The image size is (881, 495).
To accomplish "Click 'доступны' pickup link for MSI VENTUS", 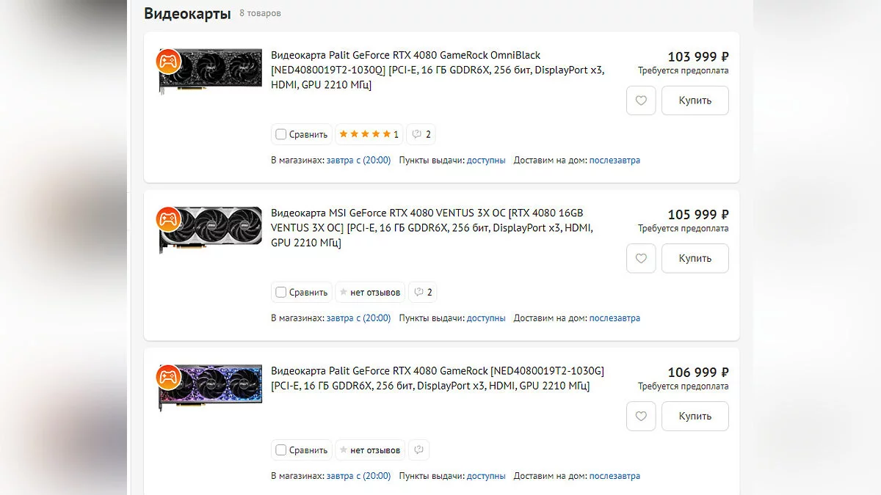I will point(486,318).
